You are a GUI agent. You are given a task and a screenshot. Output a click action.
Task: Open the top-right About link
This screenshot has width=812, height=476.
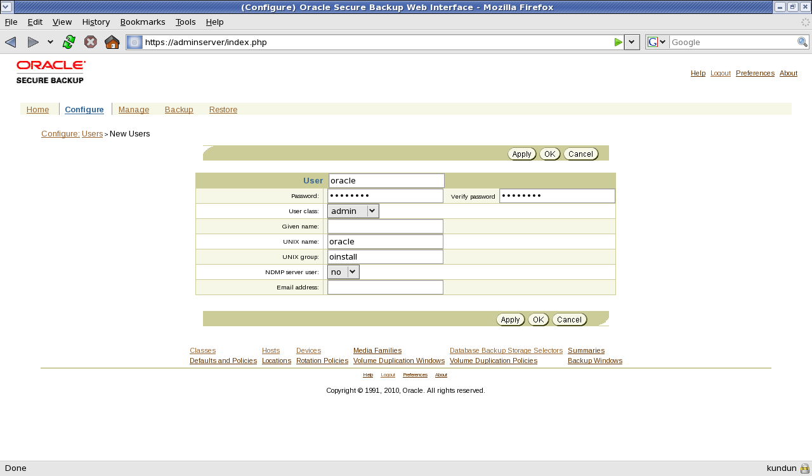pos(789,73)
